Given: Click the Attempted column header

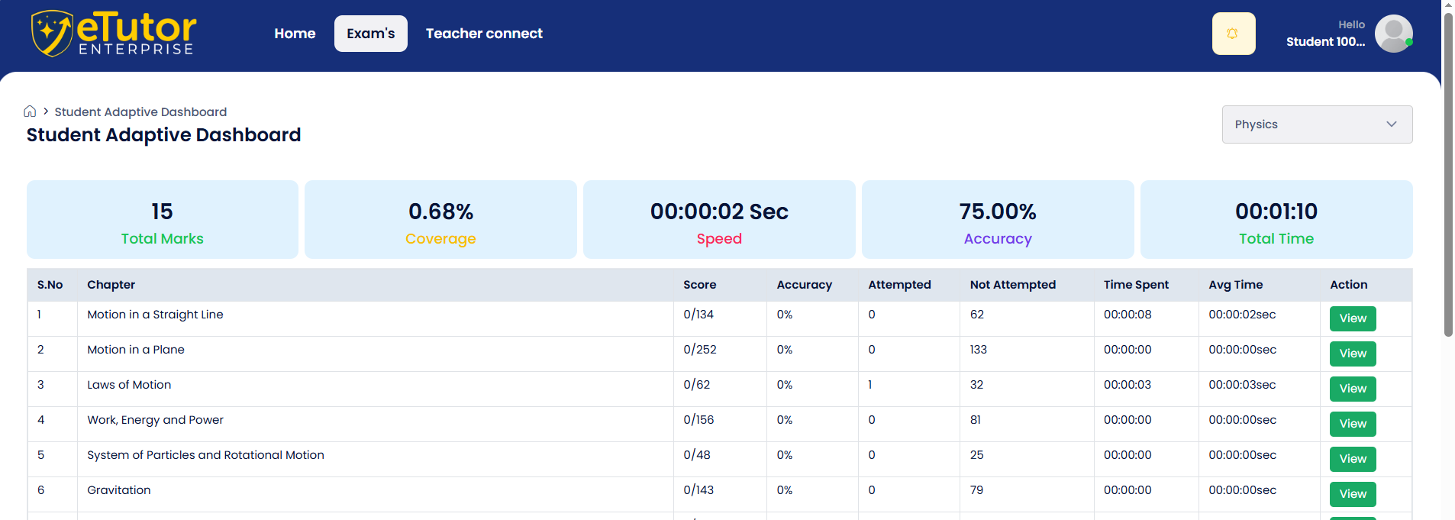Looking at the screenshot, I should pos(899,285).
